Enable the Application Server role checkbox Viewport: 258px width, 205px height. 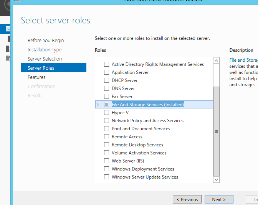click(106, 72)
